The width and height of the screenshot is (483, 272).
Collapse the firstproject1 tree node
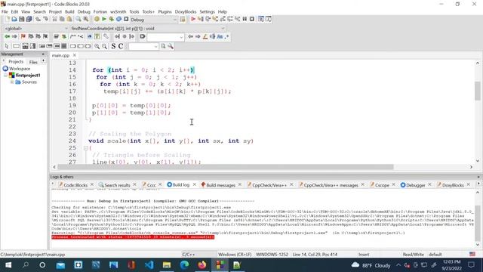pyautogui.click(x=5, y=76)
